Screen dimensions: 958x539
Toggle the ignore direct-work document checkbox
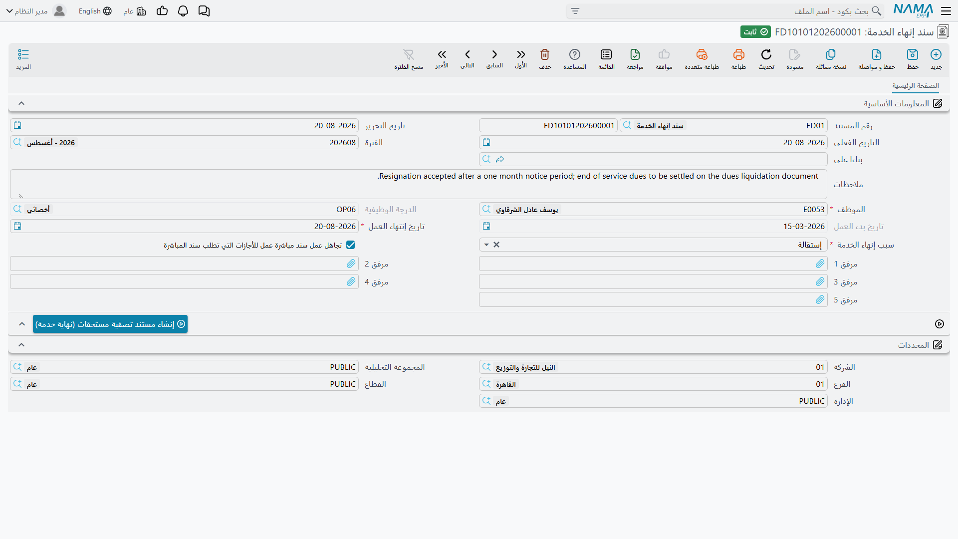coord(350,245)
